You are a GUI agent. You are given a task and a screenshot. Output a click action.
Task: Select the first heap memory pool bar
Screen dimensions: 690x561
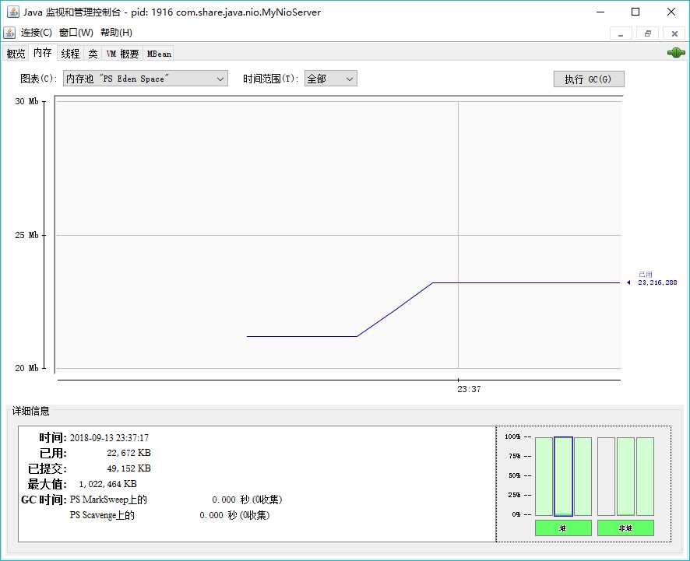click(x=544, y=476)
